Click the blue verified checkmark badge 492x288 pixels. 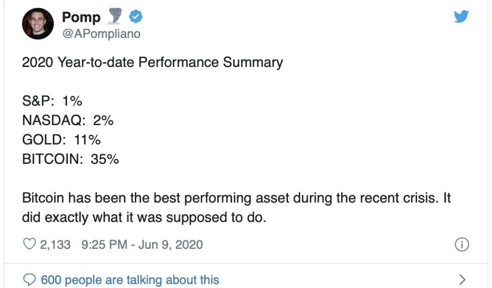(136, 16)
